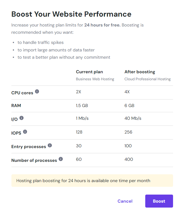This screenshot has width=185, height=219.
Task: Click the 40 Mb/s boosted I/O value
Action: point(133,118)
